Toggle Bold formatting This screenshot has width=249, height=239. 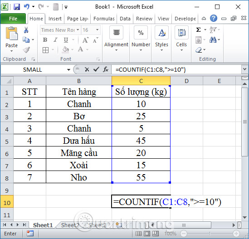tap(45, 40)
